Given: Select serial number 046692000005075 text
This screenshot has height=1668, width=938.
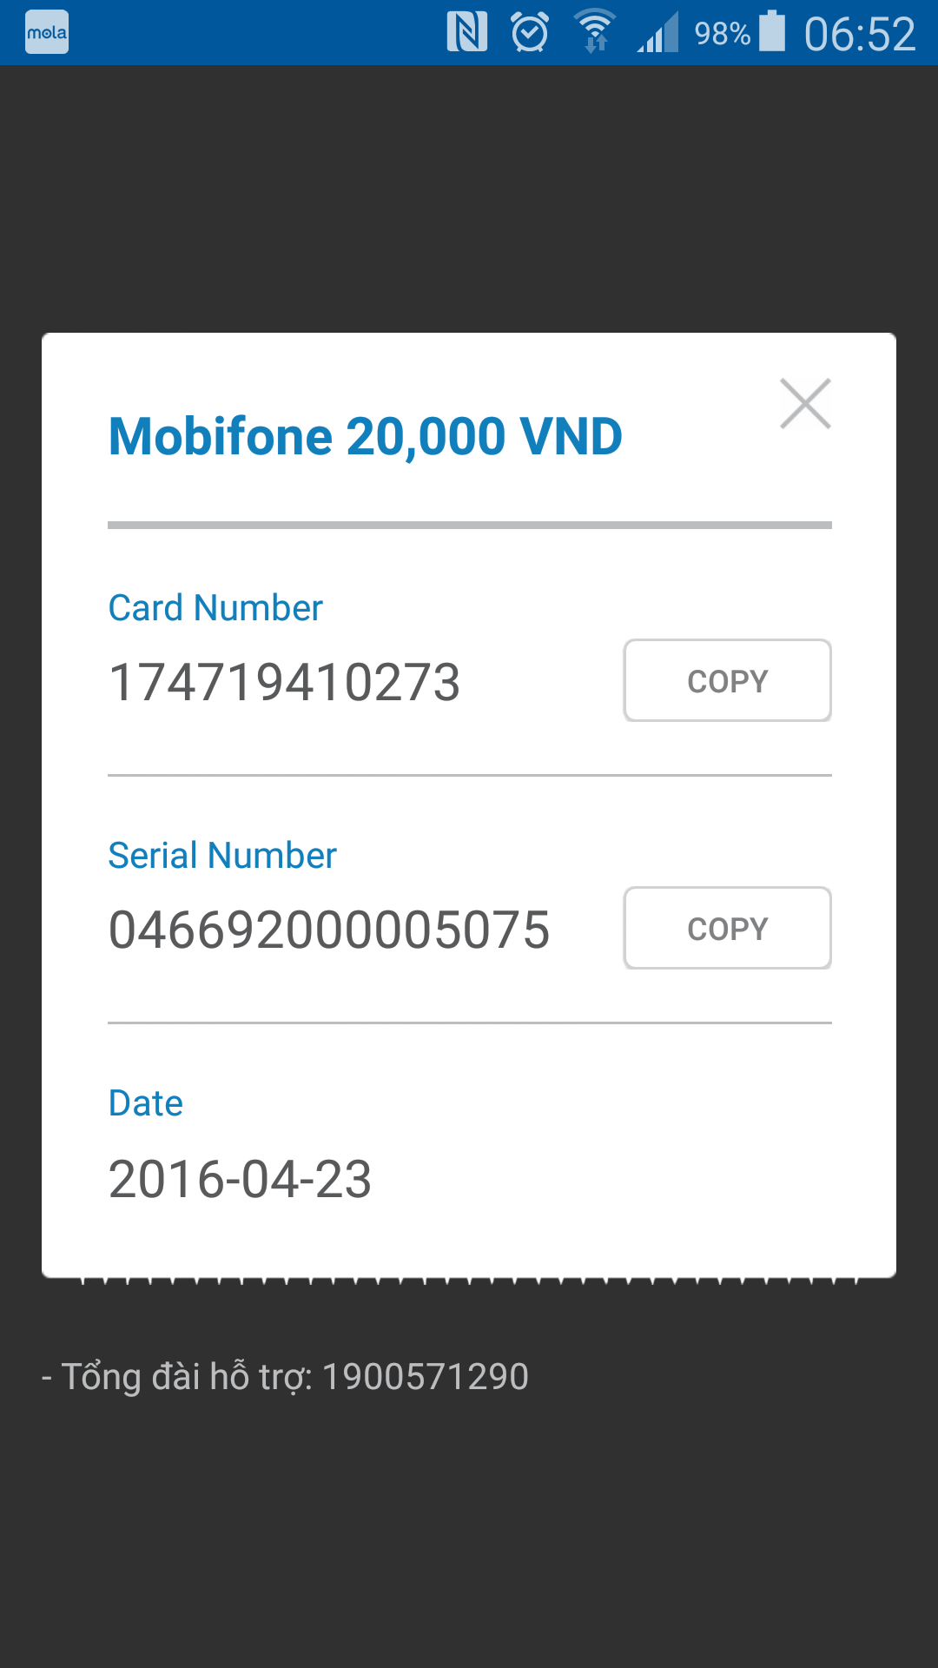Looking at the screenshot, I should tap(329, 930).
